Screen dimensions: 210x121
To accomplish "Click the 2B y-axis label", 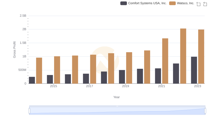I will click(24, 29).
